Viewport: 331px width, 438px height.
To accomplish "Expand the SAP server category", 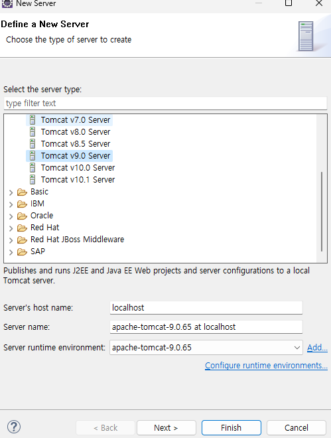I will point(11,252).
